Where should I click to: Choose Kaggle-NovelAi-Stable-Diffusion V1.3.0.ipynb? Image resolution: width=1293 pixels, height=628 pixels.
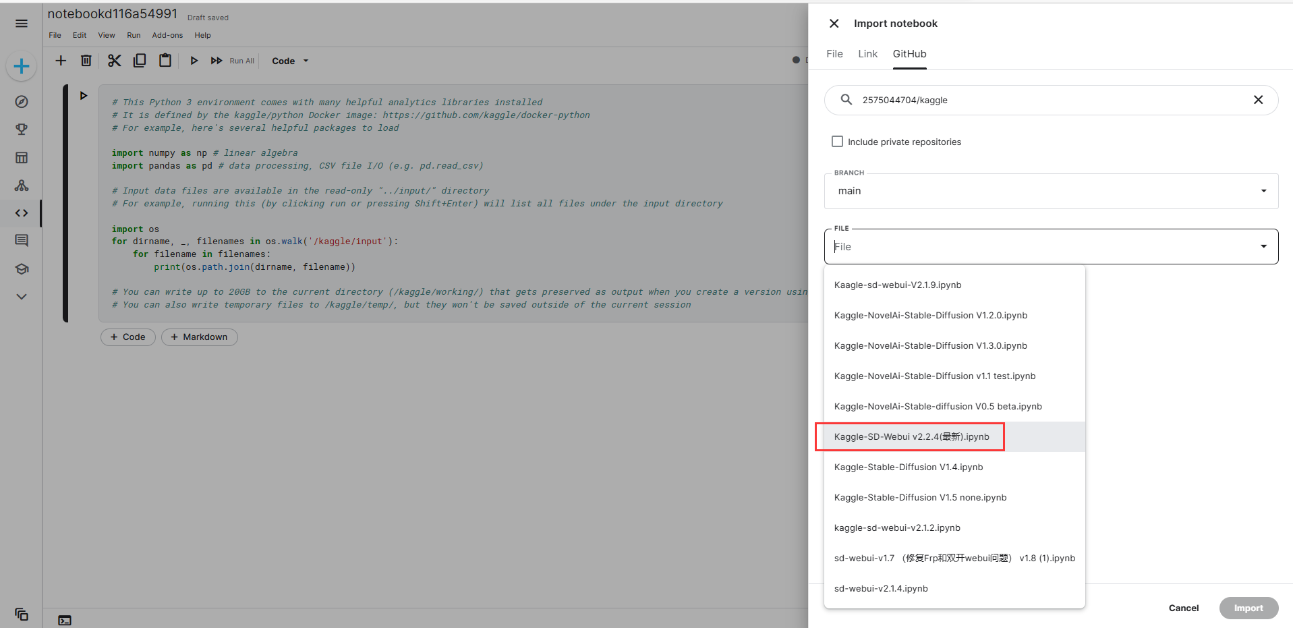click(954, 346)
